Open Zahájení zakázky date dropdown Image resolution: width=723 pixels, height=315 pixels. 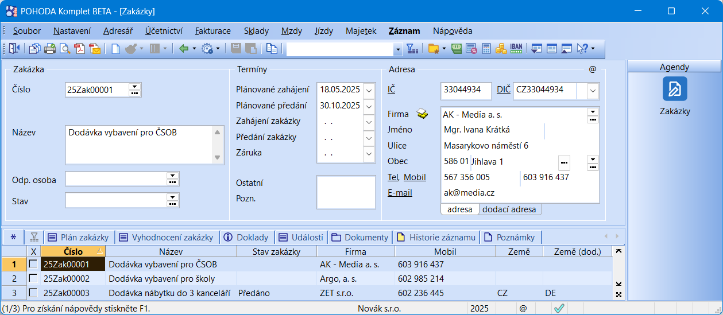click(369, 122)
